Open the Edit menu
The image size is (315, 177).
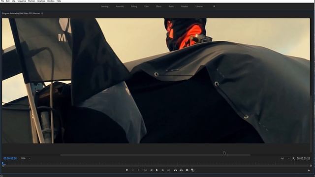[8, 1]
